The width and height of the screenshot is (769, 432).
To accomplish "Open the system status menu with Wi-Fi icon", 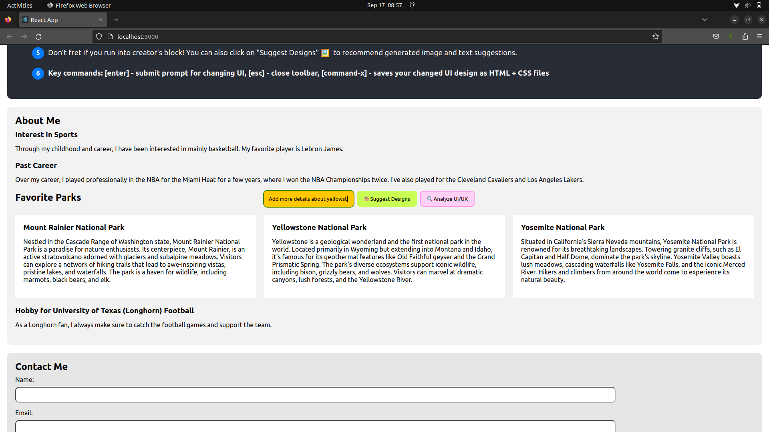I will 736,5.
